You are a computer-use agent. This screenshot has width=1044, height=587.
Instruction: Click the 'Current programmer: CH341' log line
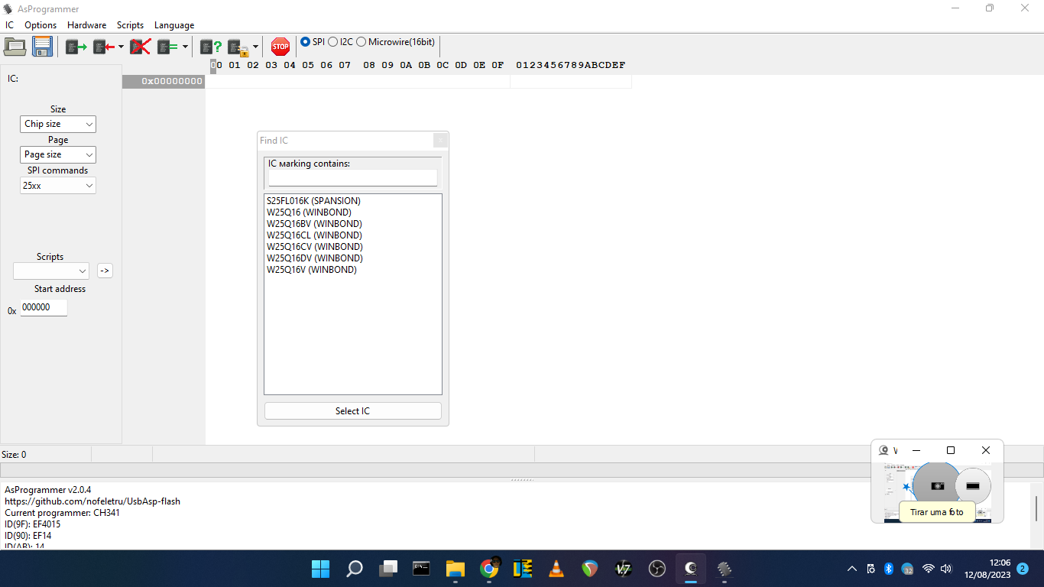coord(62,513)
